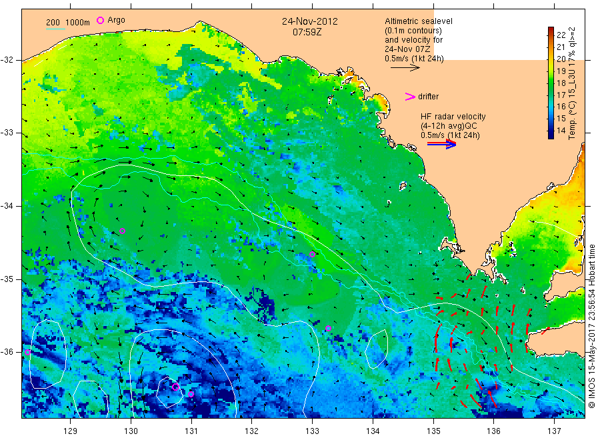The width and height of the screenshot is (600, 440).
Task: Click the '134' longitude axis label
Action: point(373,431)
